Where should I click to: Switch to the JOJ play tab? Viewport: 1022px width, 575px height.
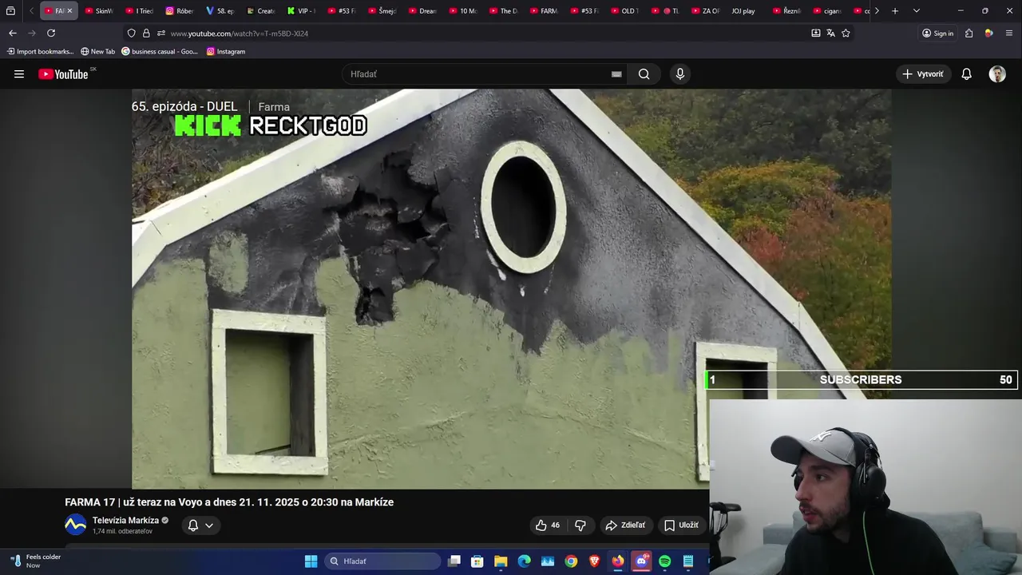[x=744, y=11]
